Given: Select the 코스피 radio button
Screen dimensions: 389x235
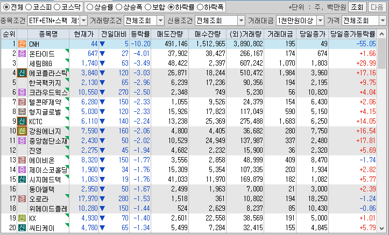Looking at the screenshot, I should 29,7.
